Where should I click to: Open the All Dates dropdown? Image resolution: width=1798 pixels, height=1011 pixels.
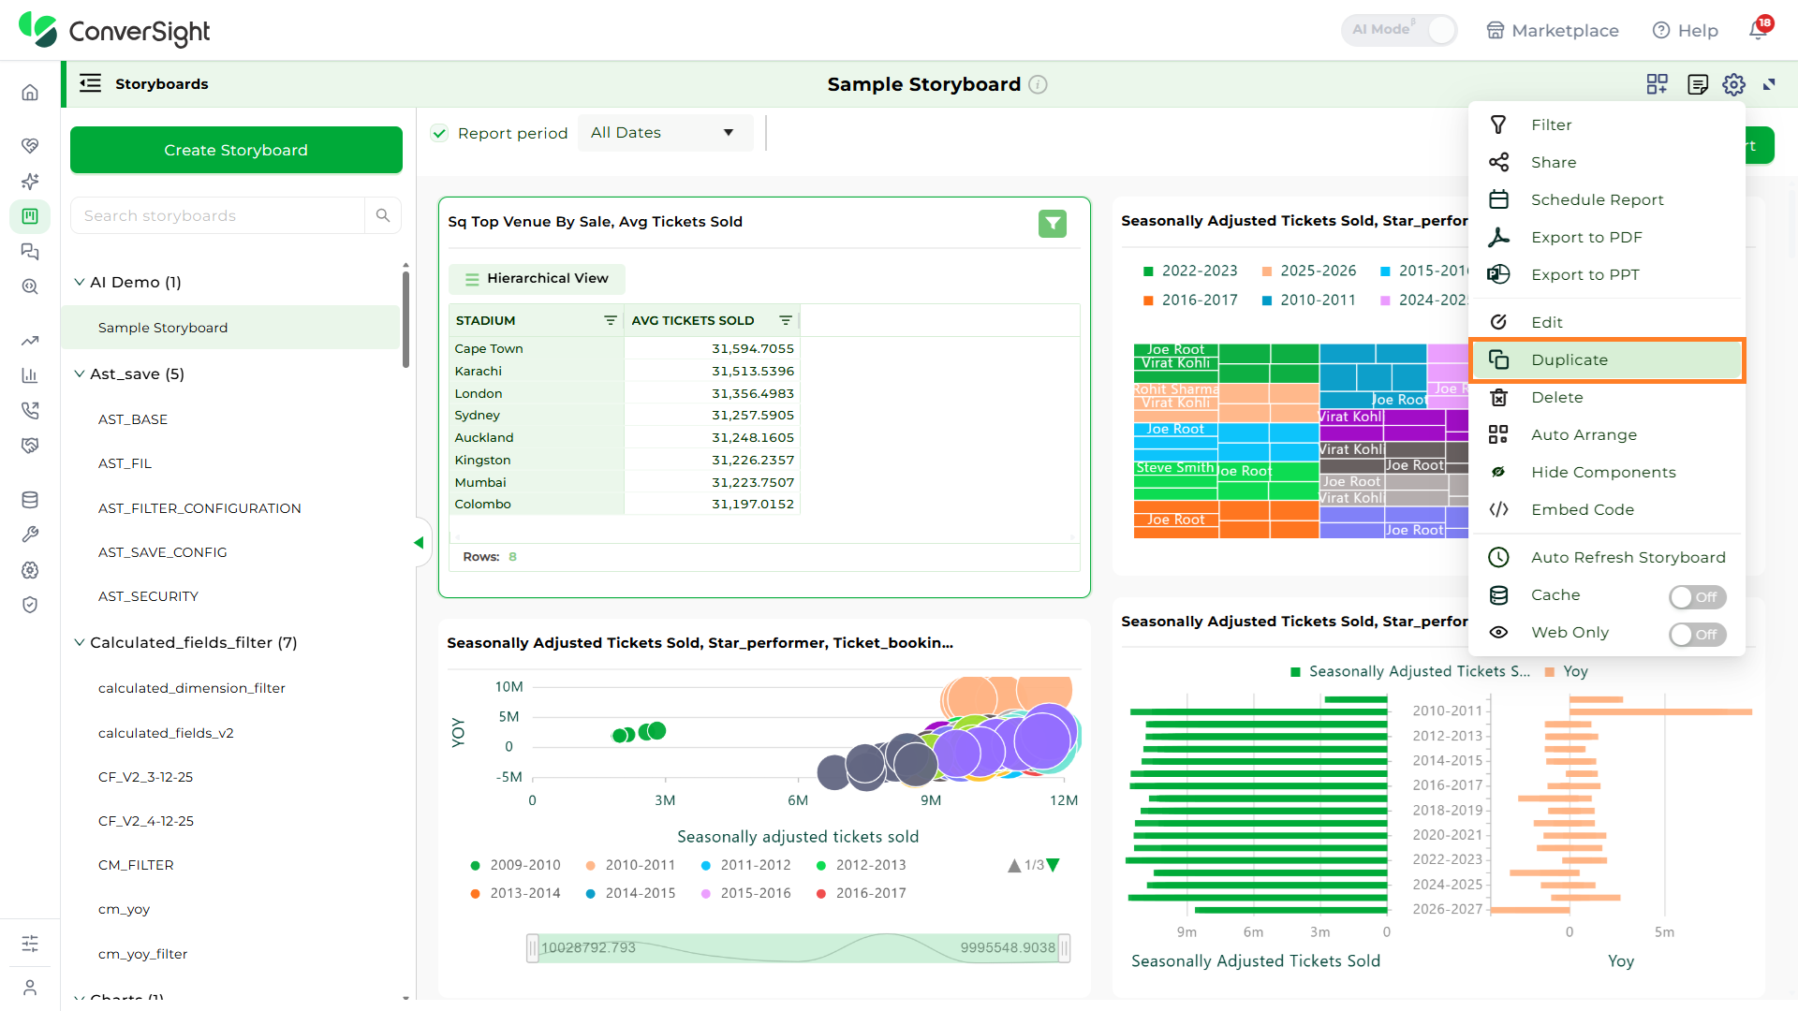(665, 133)
